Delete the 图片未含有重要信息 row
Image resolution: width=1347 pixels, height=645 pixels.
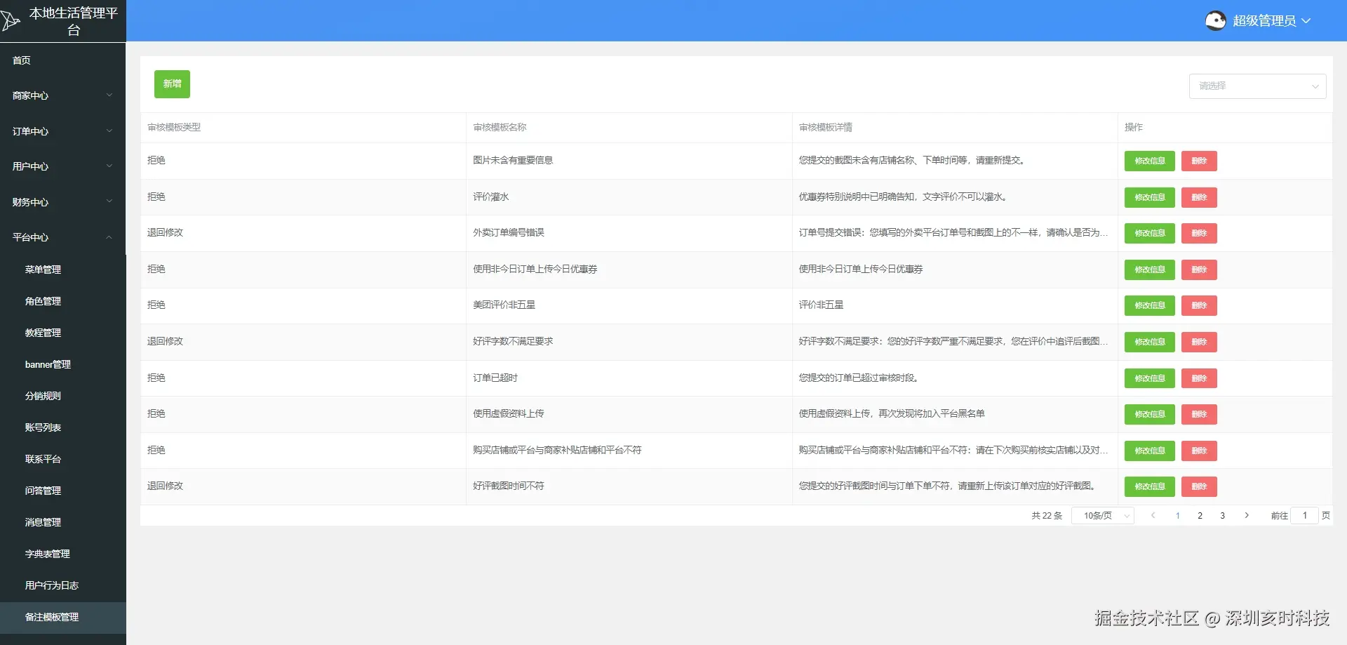[1199, 161]
